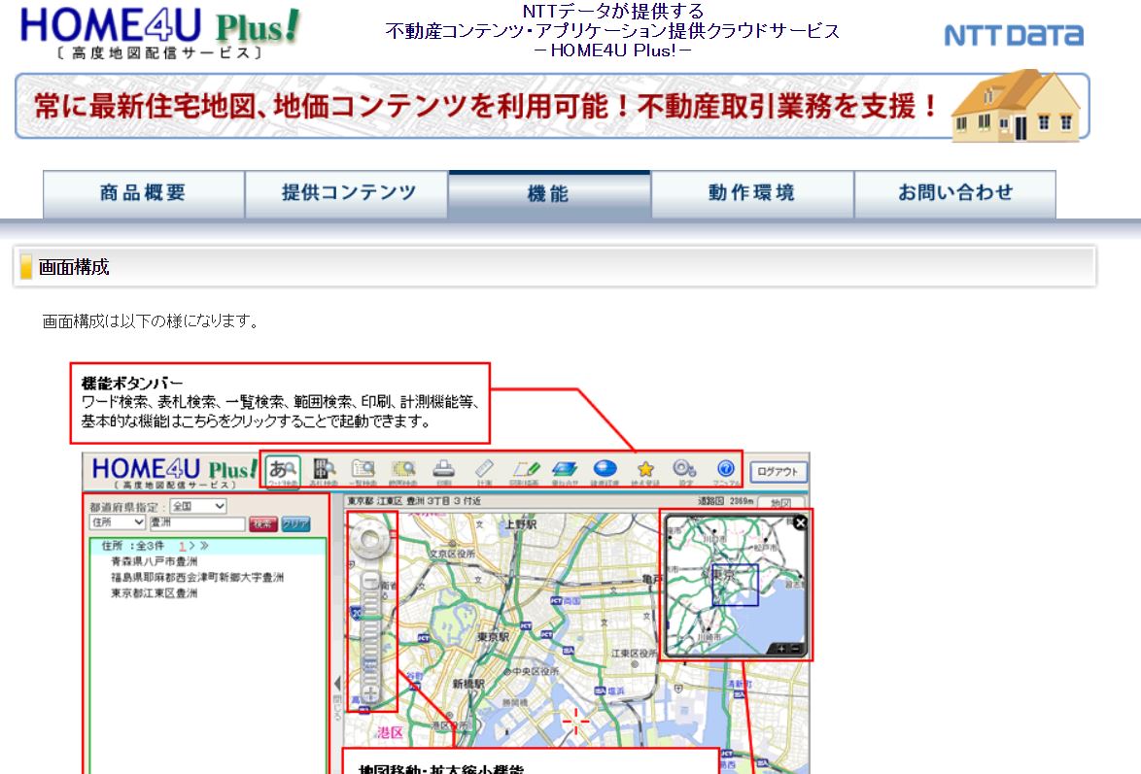Go to next results page arrow
The image size is (1141, 774).
192,546
